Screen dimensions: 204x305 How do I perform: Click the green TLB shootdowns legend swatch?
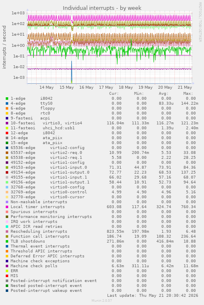pyautogui.click(x=7, y=241)
